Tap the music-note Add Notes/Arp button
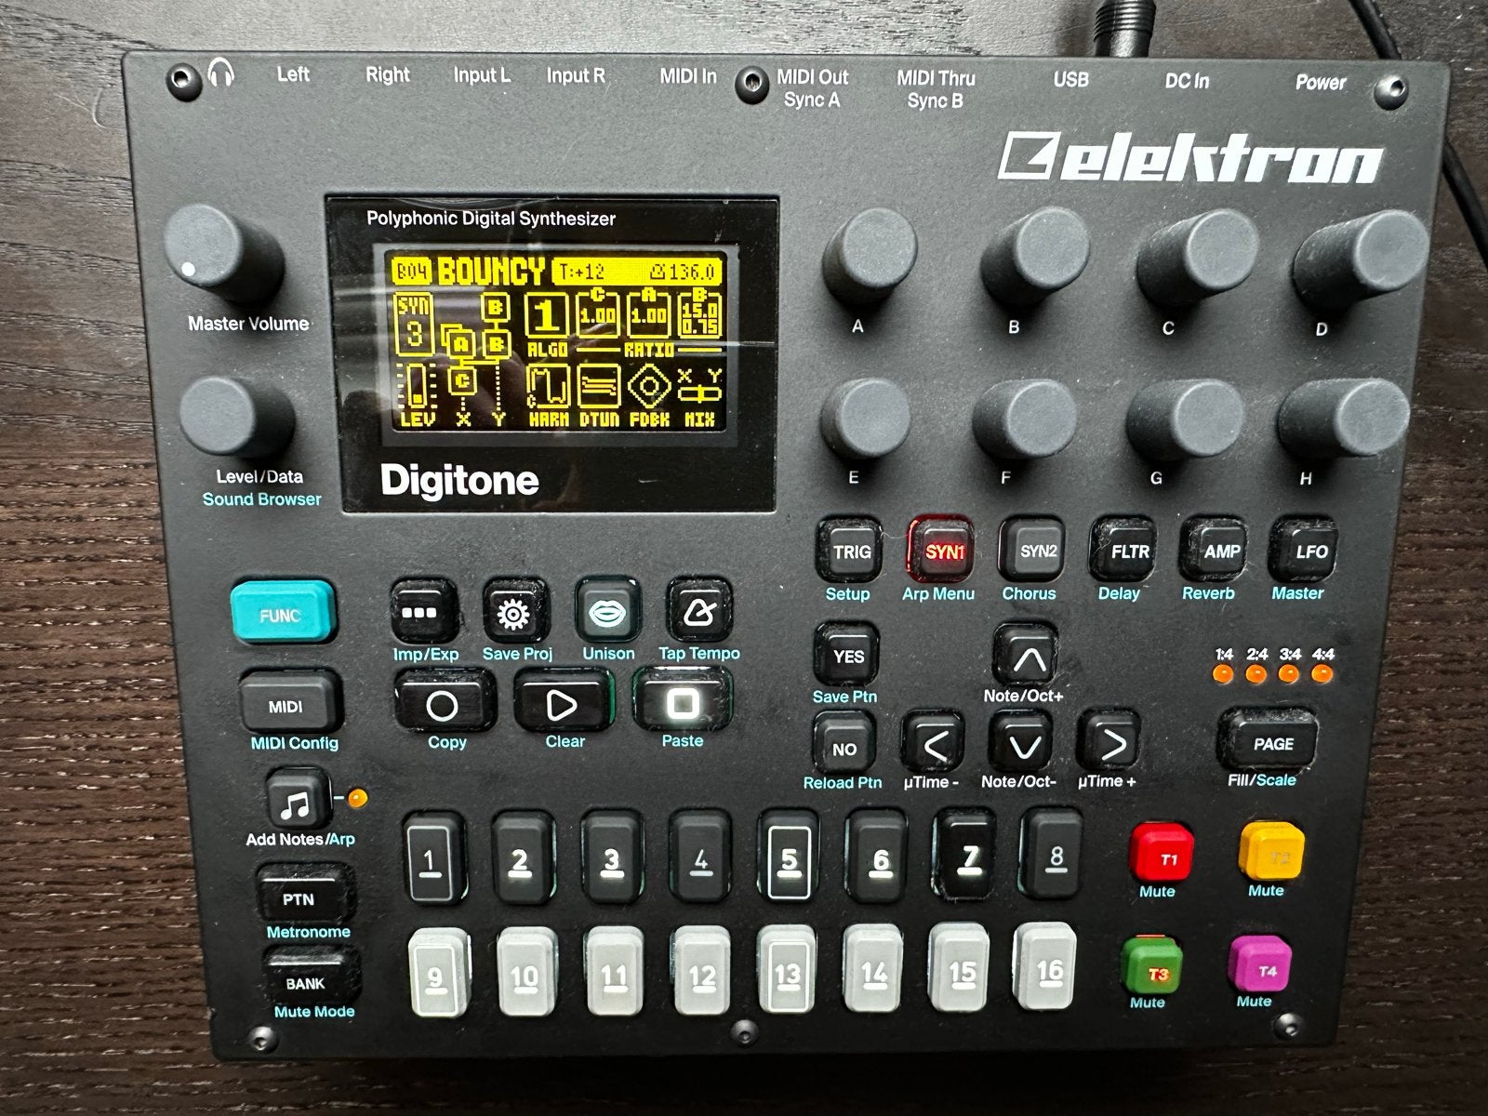Viewport: 1488px width, 1116px height. (298, 802)
